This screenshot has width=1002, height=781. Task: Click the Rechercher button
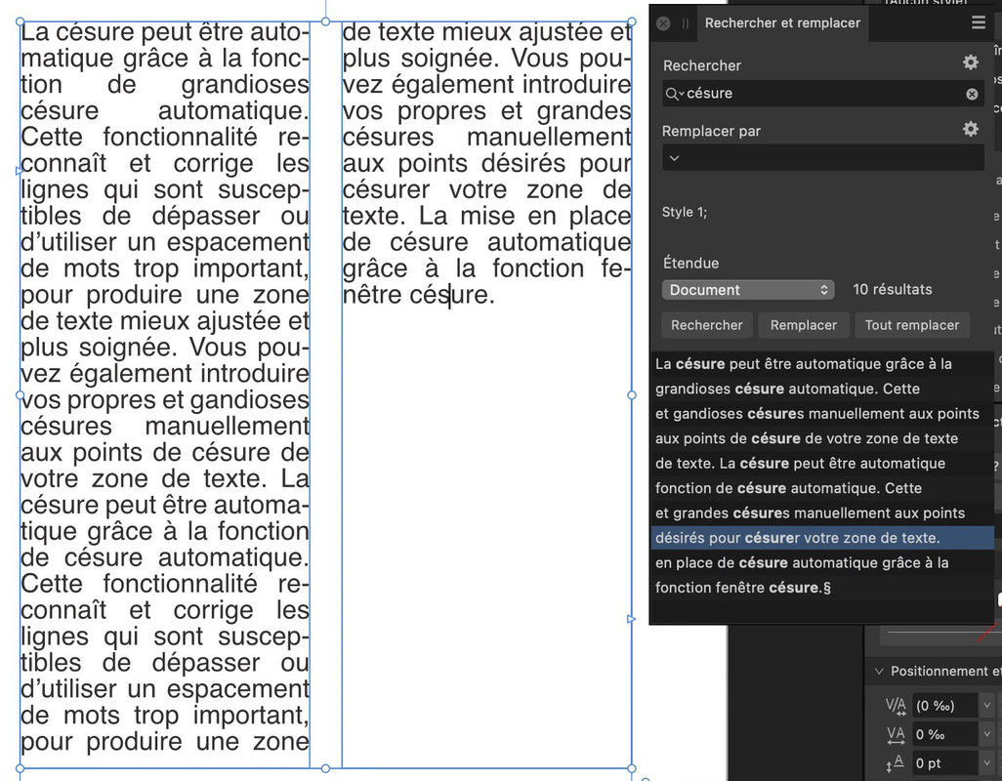click(706, 325)
